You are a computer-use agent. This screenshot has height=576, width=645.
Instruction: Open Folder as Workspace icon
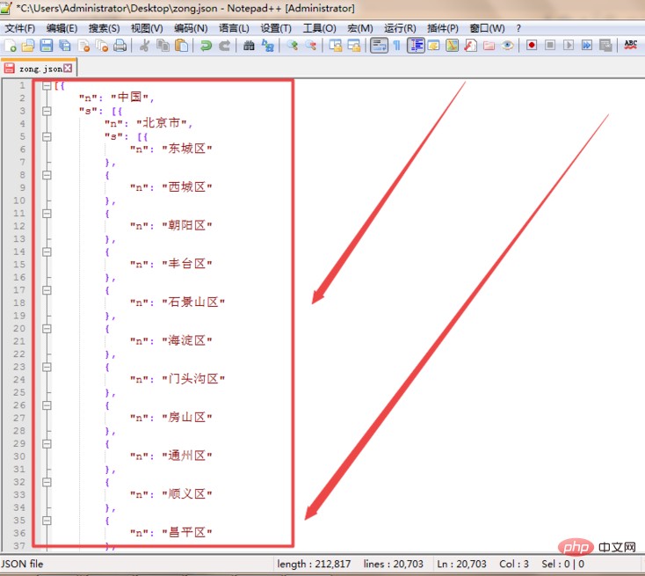489,46
